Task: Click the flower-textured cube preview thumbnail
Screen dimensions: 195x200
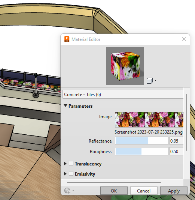Action: click(125, 66)
